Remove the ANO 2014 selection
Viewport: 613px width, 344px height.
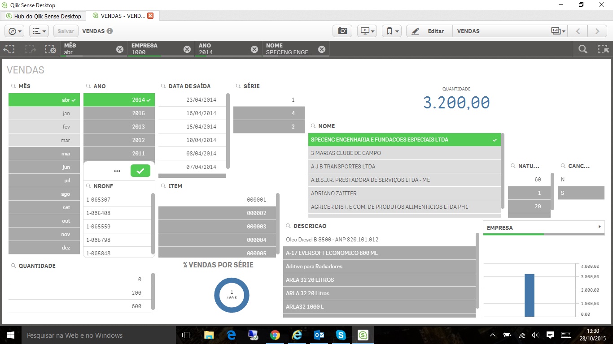coord(254,49)
